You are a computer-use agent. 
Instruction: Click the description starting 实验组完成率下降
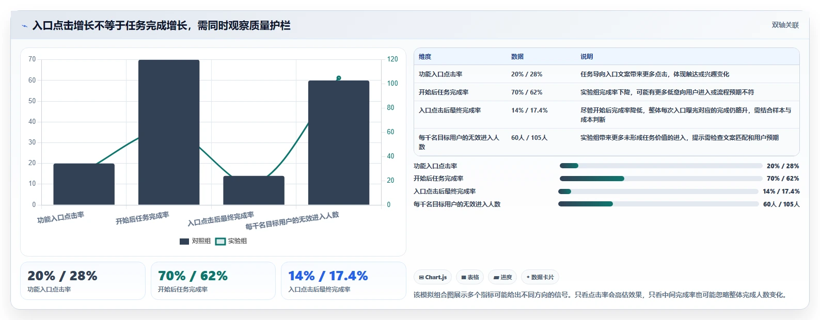[x=667, y=92]
